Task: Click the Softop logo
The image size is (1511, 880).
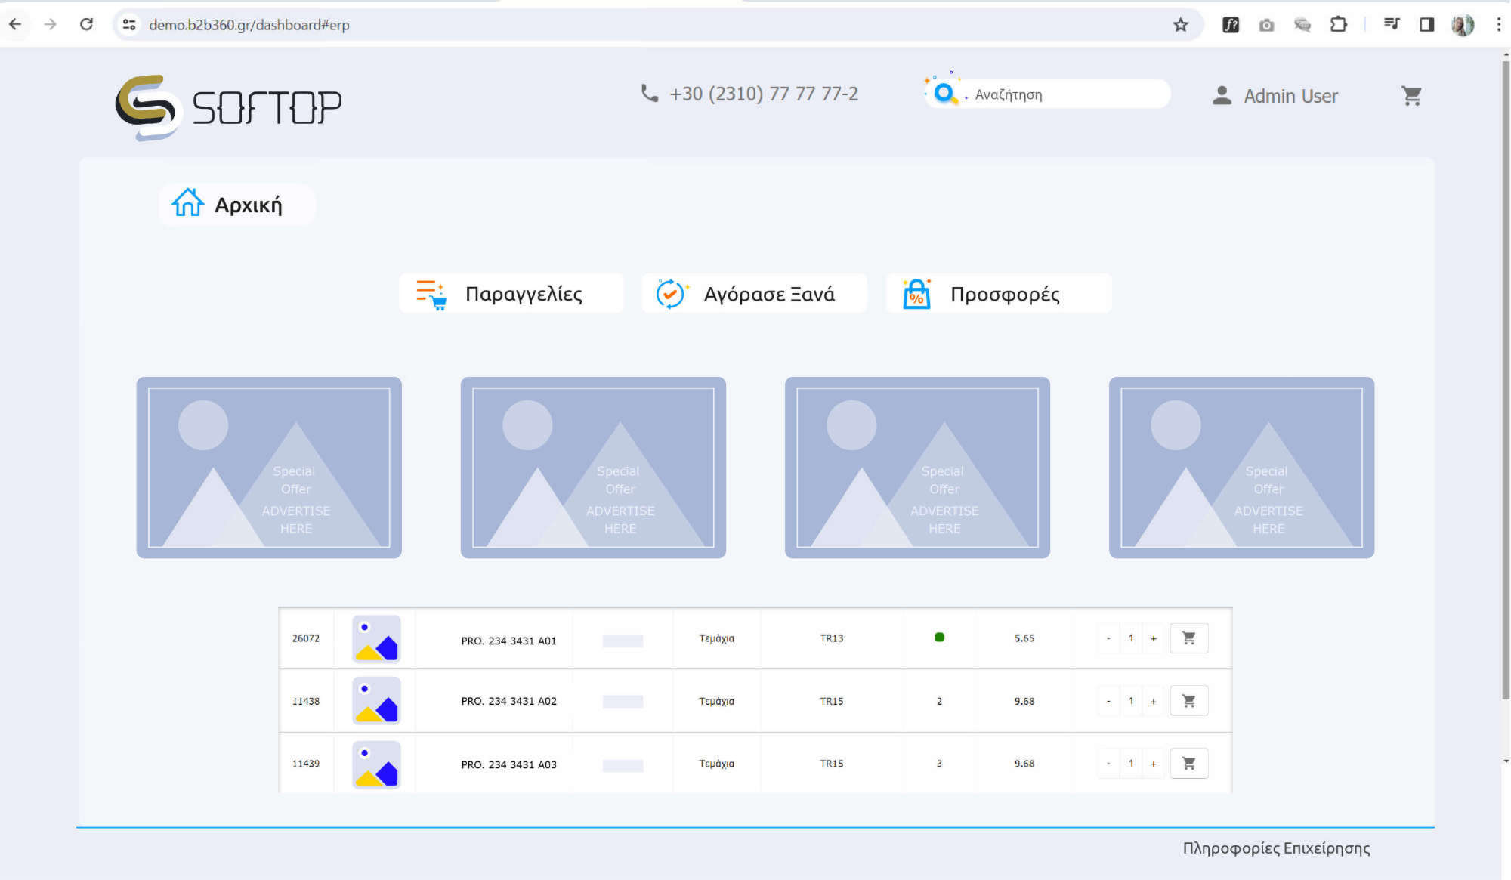Action: click(228, 107)
